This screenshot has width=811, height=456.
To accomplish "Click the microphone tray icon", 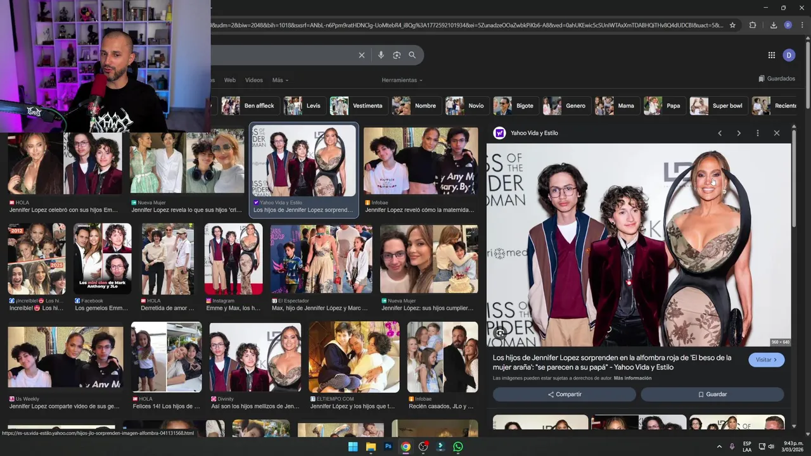I will click(x=732, y=446).
